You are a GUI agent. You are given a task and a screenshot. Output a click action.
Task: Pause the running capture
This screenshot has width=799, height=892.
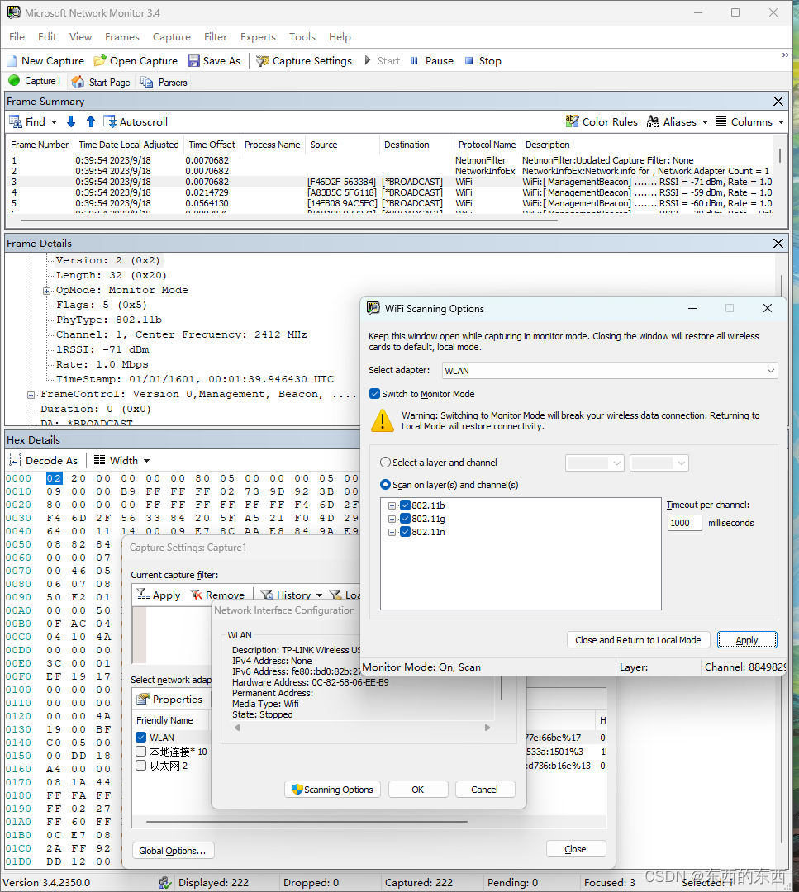[432, 61]
